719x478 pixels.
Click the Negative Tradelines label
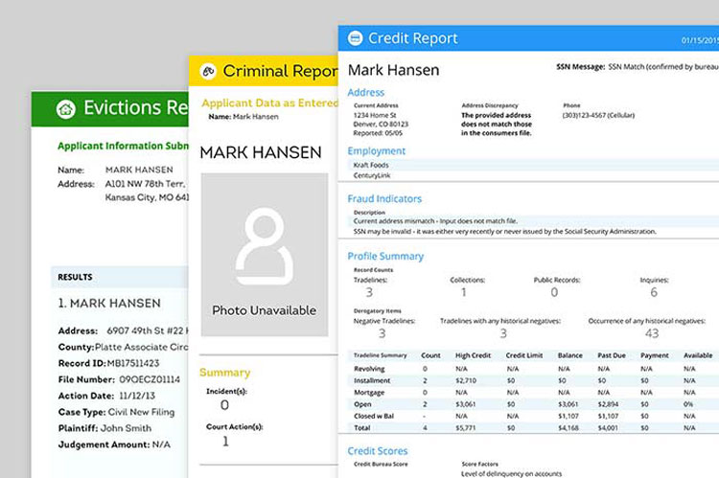[x=384, y=321]
